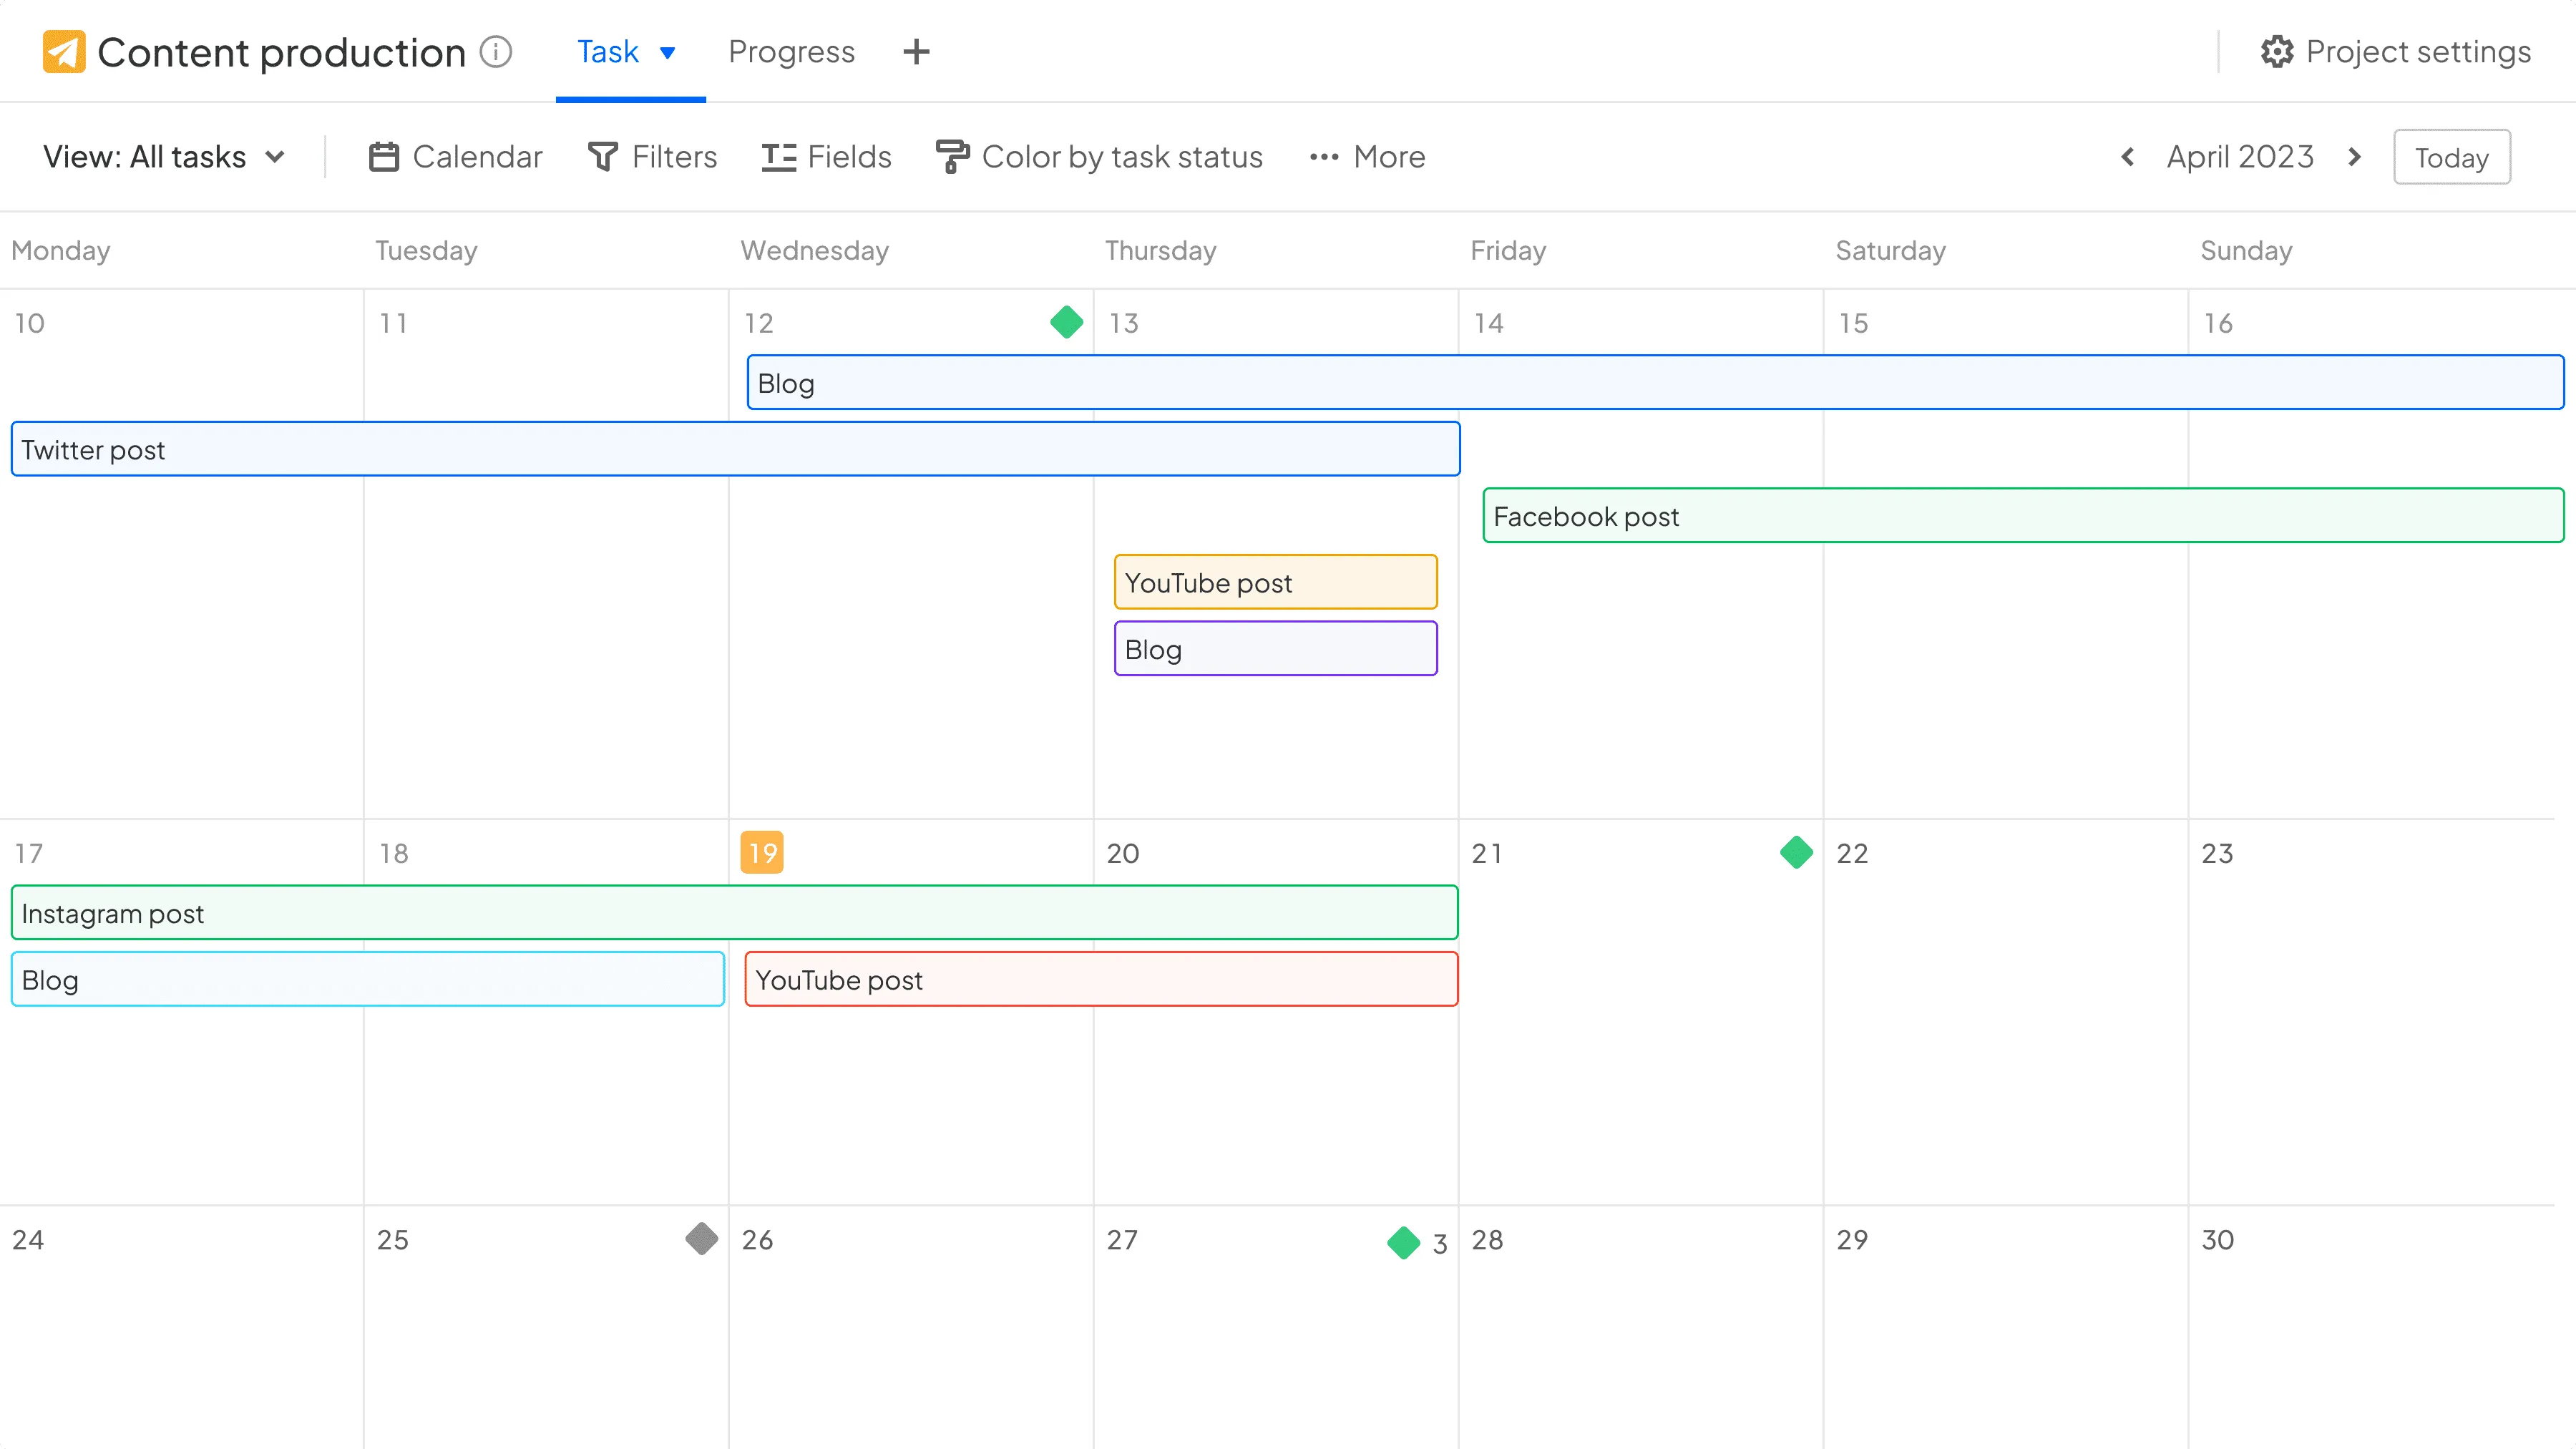Click the orange paper plane project icon
2576x1449 pixels.
pyautogui.click(x=64, y=52)
